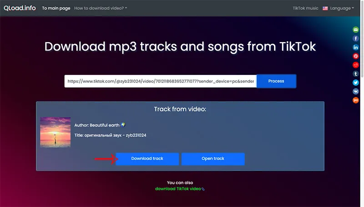Go to main page link

click(56, 8)
